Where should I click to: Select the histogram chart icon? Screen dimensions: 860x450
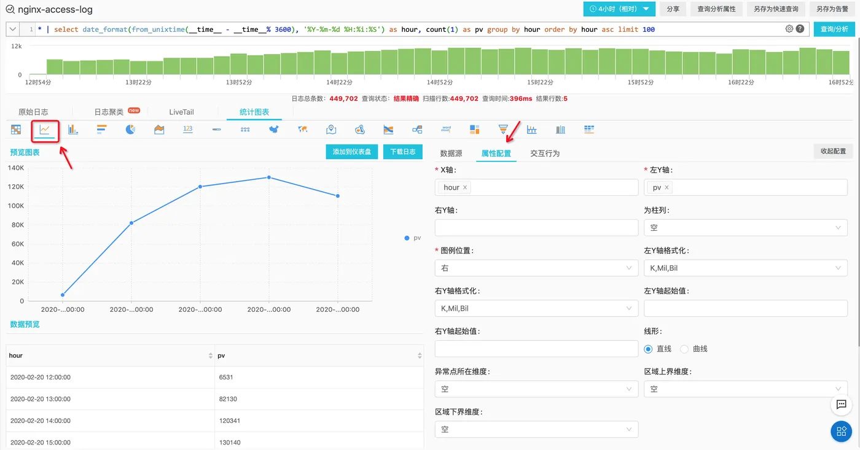(x=560, y=130)
